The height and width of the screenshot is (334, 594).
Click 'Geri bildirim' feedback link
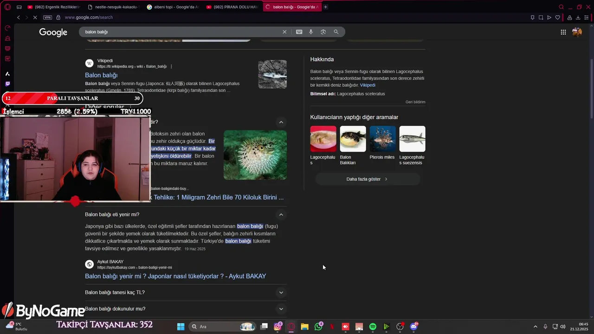pyautogui.click(x=415, y=102)
